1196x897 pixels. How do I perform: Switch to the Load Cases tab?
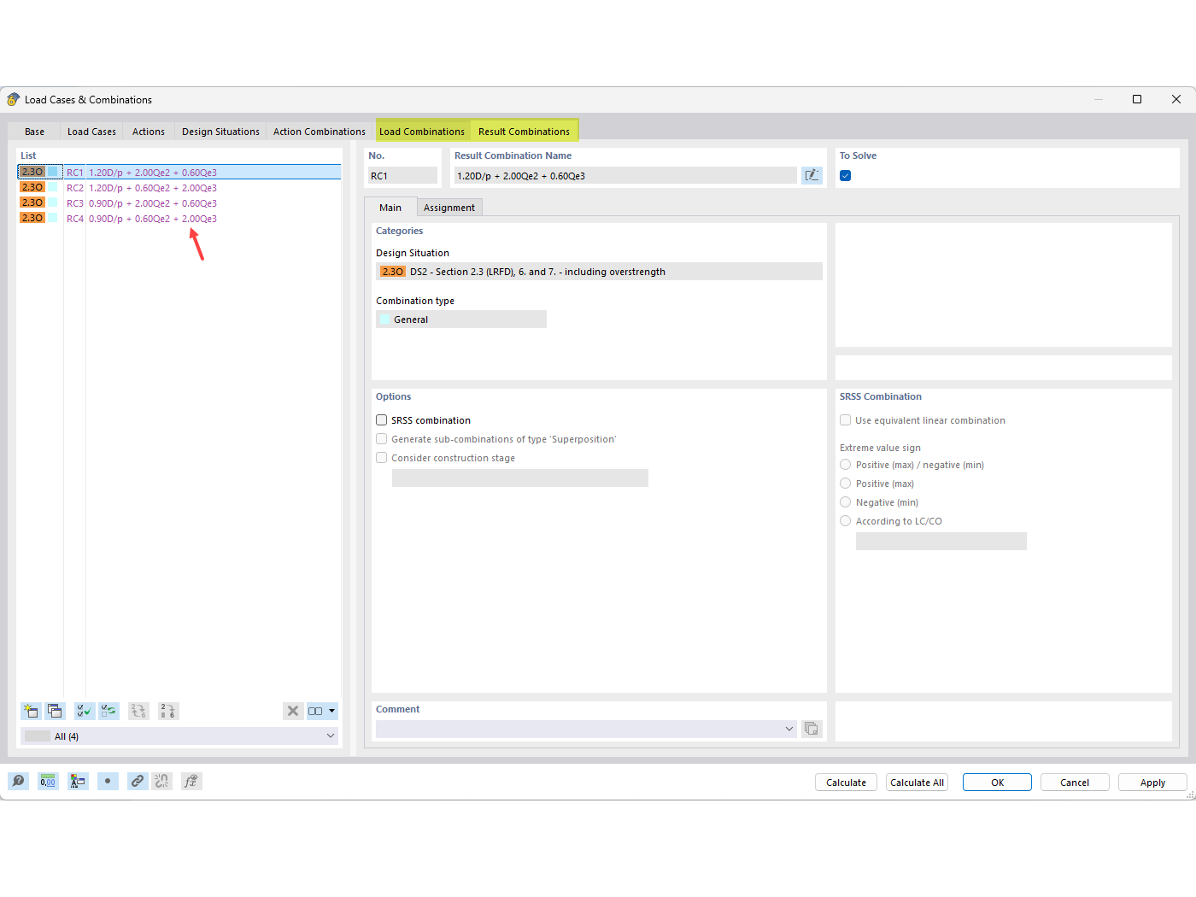click(91, 132)
